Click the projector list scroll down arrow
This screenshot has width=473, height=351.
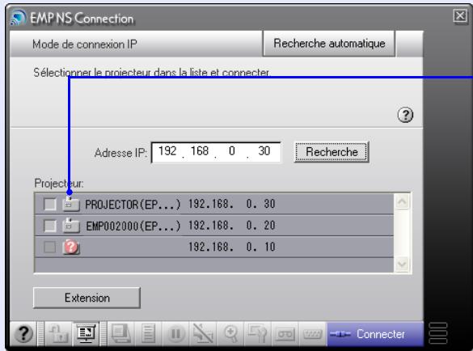(x=402, y=264)
